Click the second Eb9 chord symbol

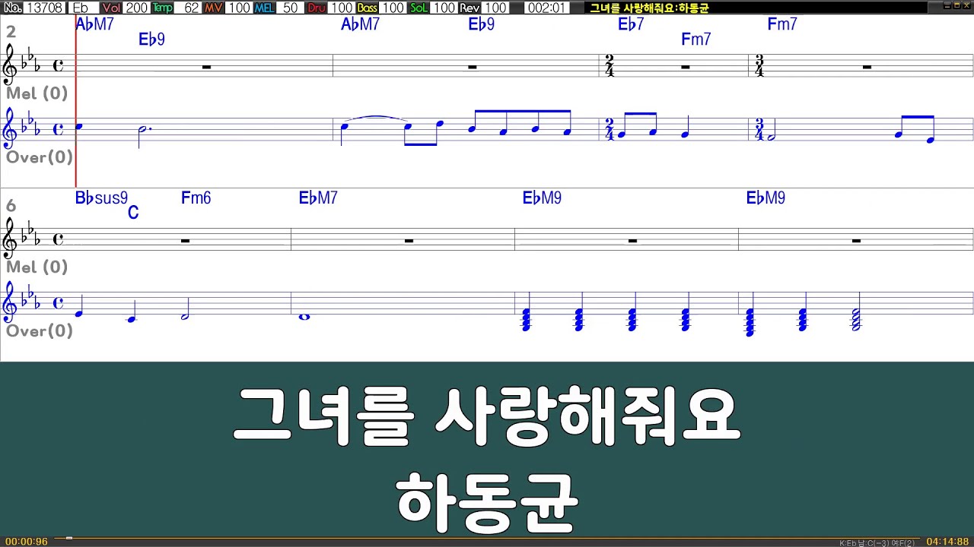[481, 24]
